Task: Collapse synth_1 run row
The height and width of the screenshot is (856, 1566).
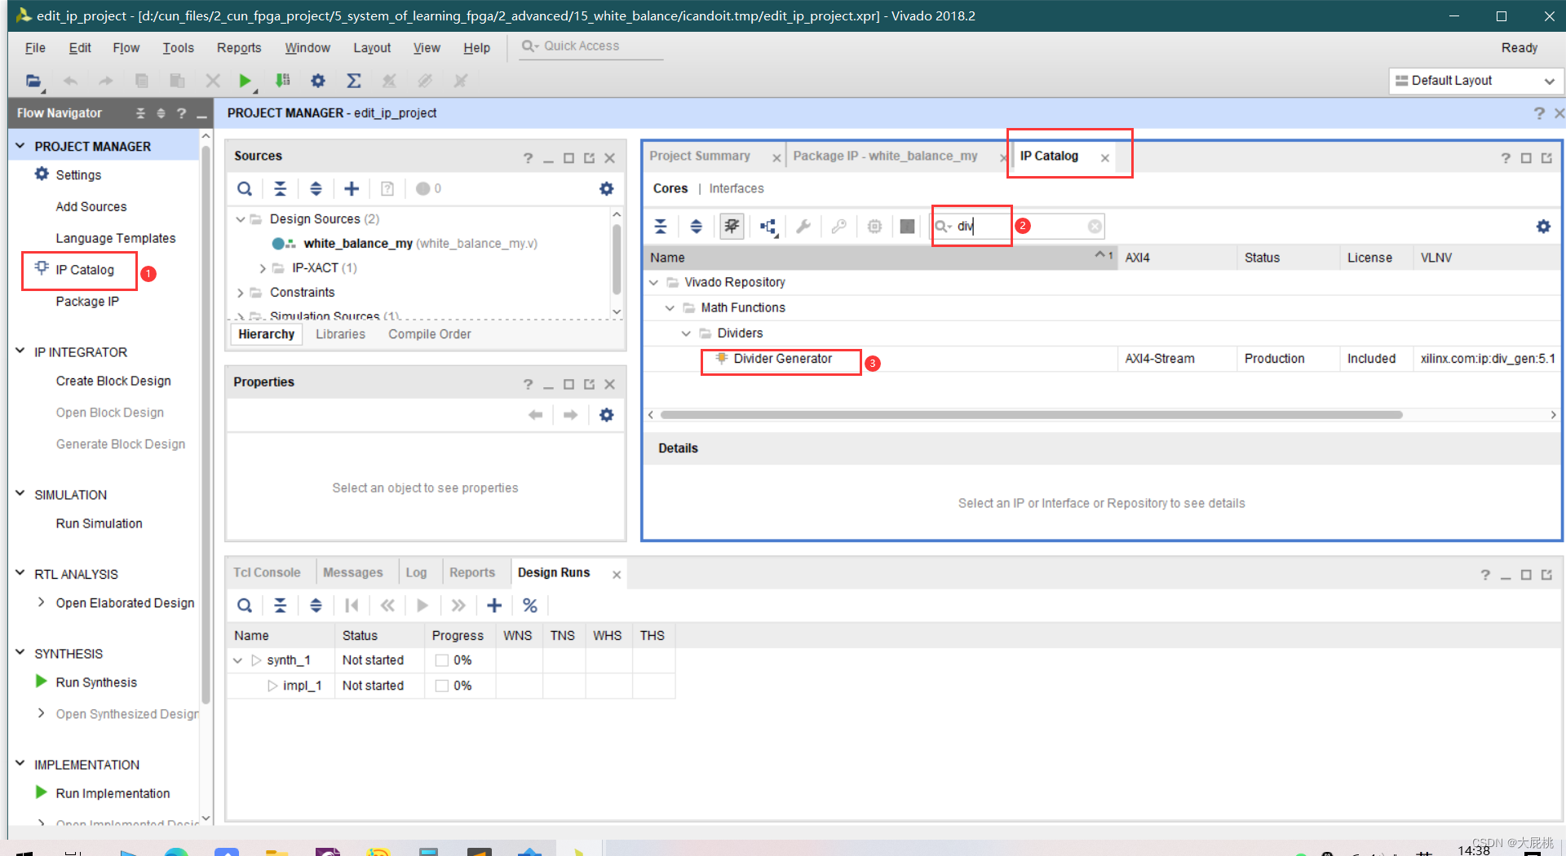Action: (x=238, y=660)
